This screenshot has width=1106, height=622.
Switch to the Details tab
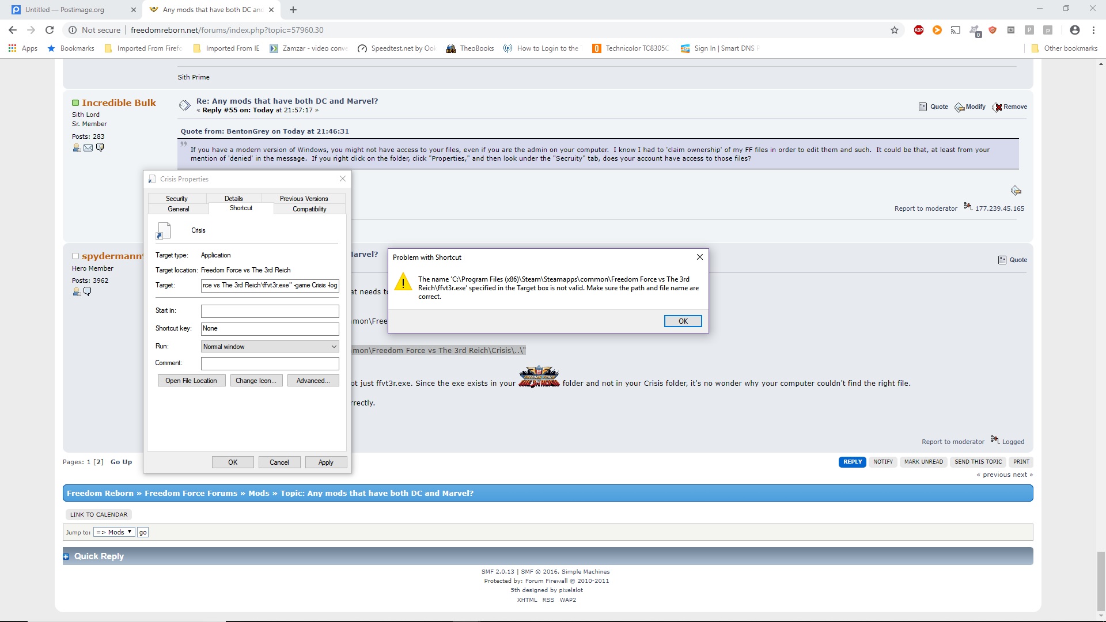tap(234, 199)
